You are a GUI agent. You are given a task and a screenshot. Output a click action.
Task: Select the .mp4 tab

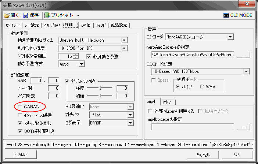pyautogui.click(x=152, y=102)
